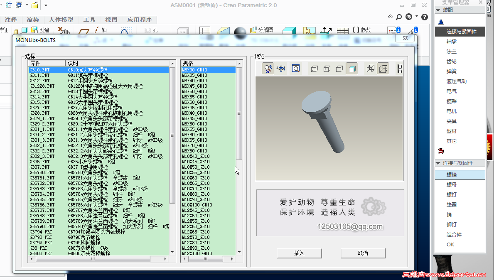Select 螺母 in fasteners menu

[452, 185]
